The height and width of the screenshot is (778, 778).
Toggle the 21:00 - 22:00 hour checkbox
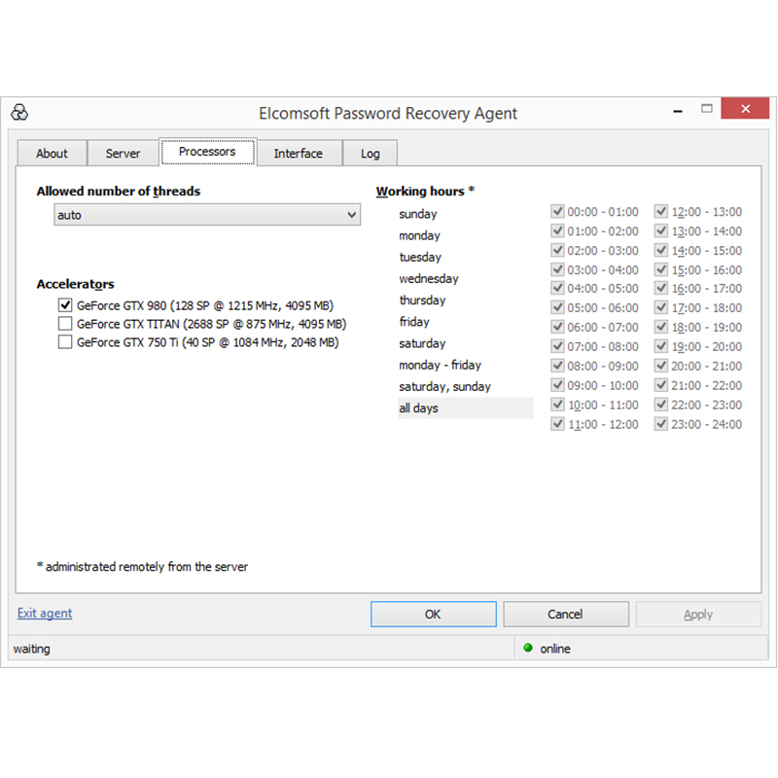[661, 385]
